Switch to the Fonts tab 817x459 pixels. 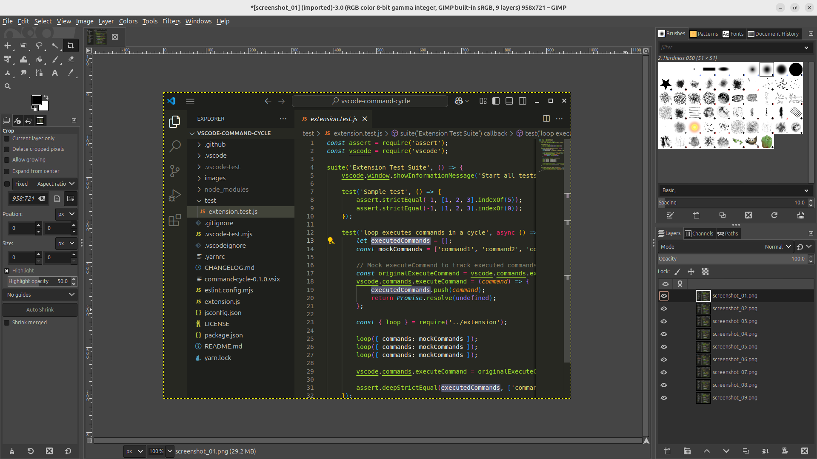click(733, 34)
